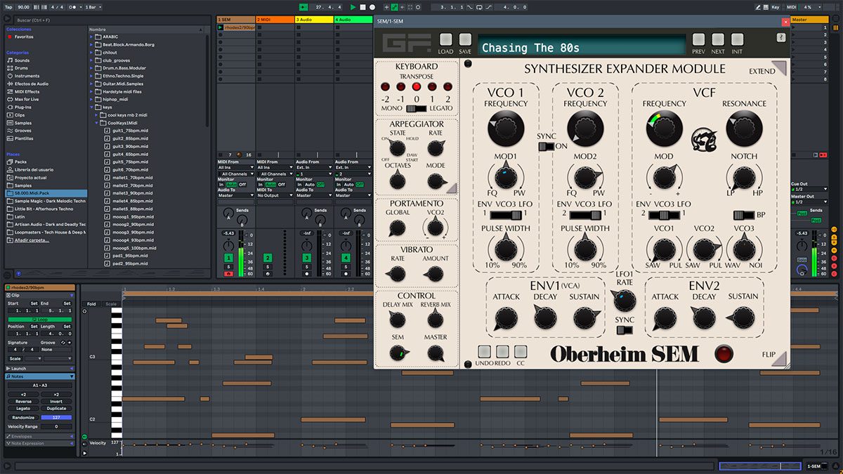The image size is (843, 474).
Task: Click the Reverse button in Notes panel
Action: (23, 402)
